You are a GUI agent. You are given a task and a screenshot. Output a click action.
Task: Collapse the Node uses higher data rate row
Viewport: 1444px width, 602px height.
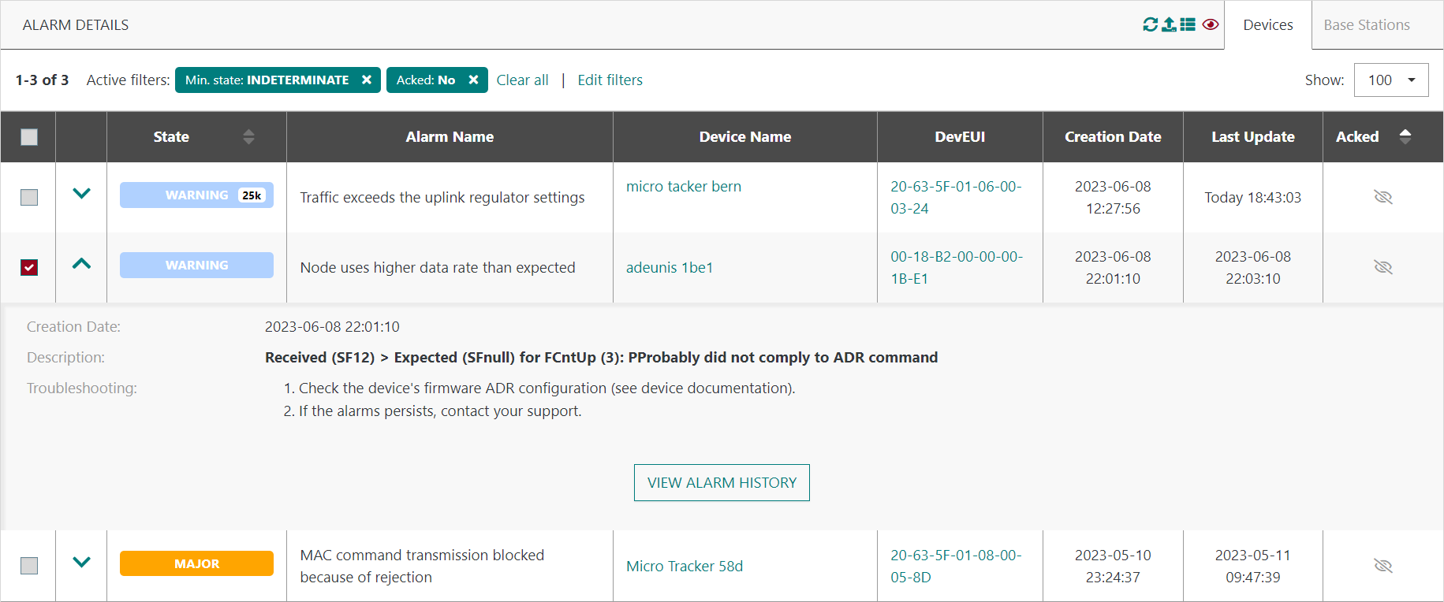pos(81,264)
